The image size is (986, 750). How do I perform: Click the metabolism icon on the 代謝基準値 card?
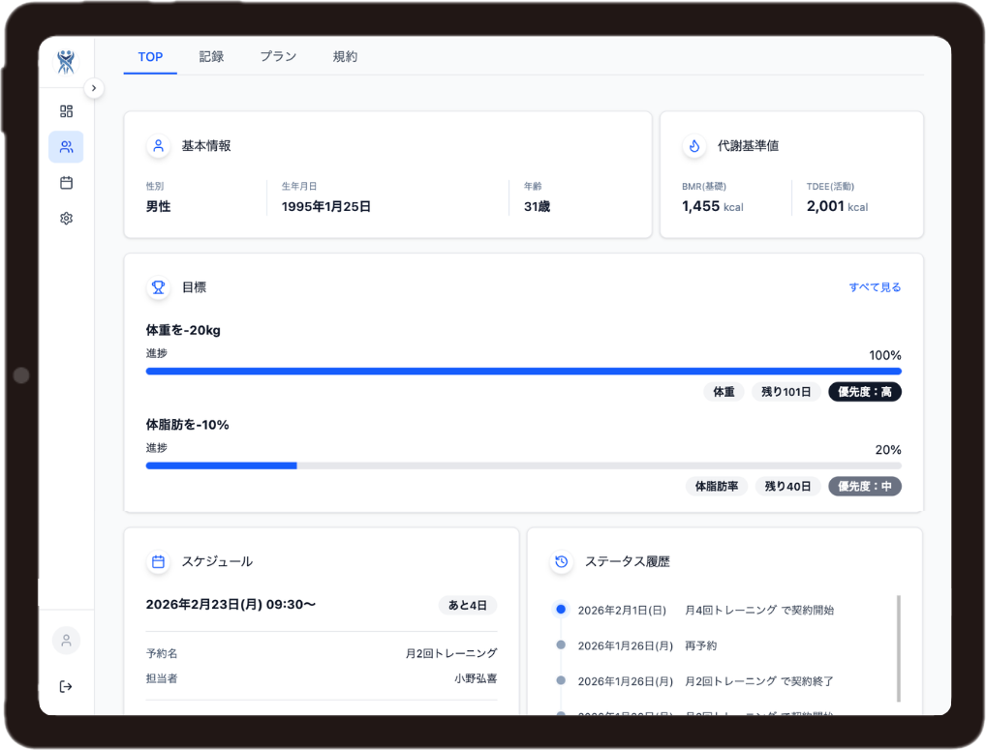tap(693, 145)
